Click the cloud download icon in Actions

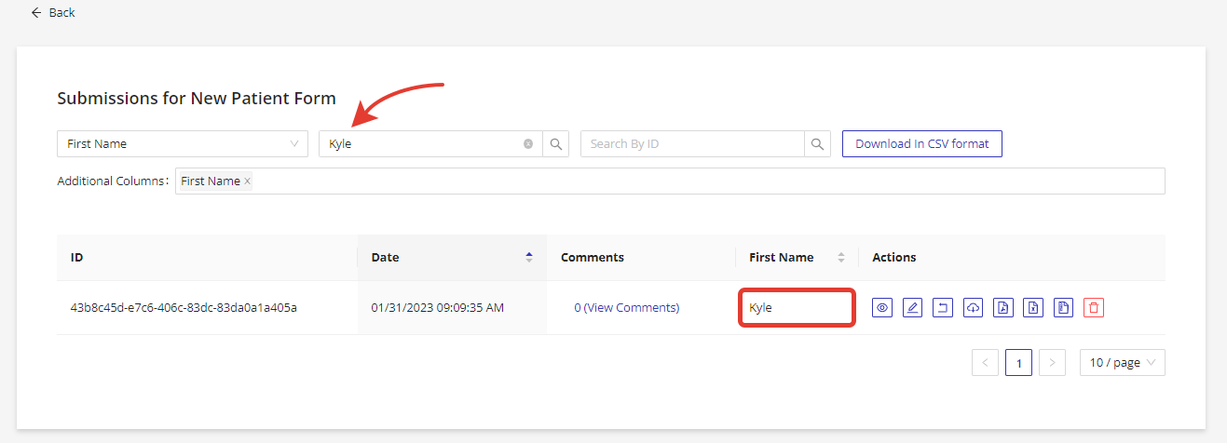pyautogui.click(x=973, y=307)
